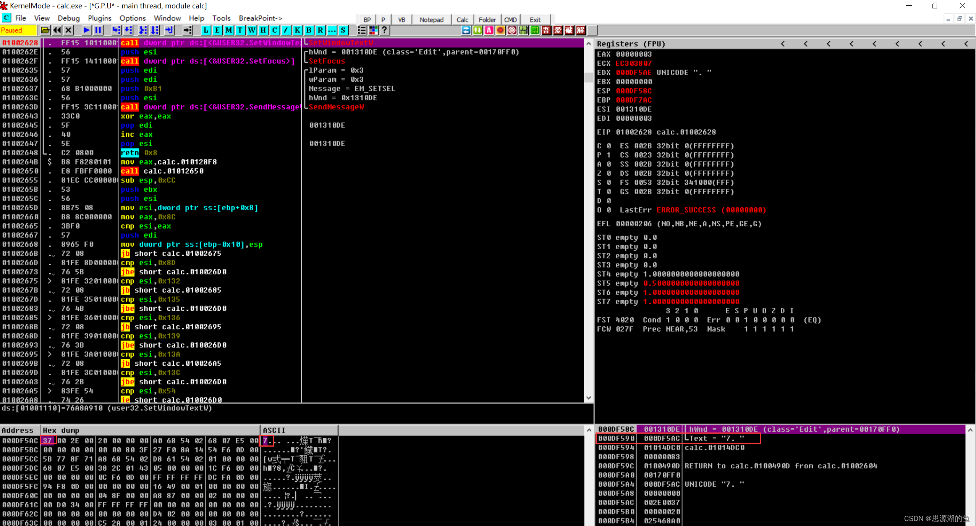Open the File menu
The image size is (976, 526).
21,18
